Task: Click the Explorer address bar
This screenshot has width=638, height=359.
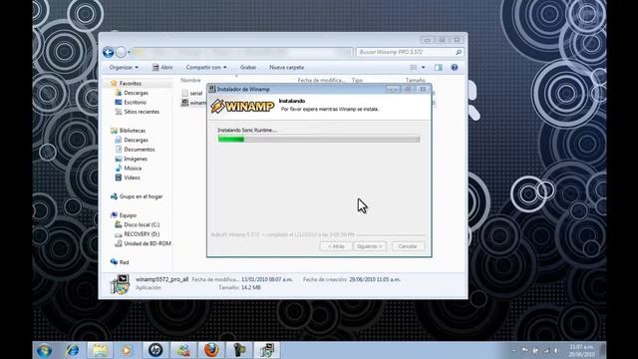Action: pyautogui.click(x=242, y=52)
